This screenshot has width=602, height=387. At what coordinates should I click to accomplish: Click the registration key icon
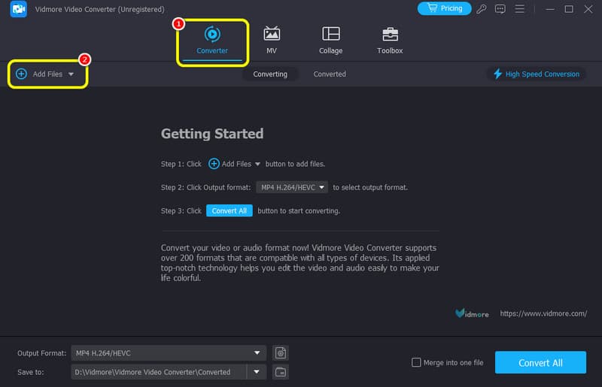pos(482,9)
